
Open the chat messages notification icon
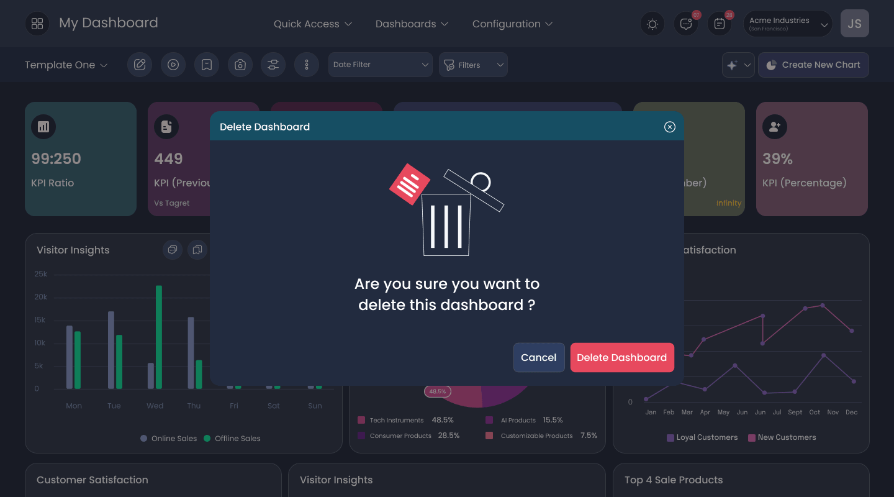(686, 24)
